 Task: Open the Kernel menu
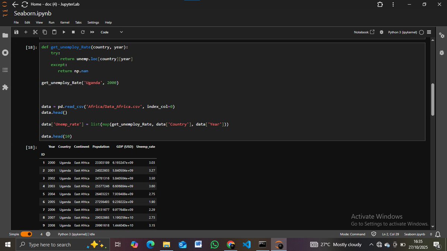point(65,23)
